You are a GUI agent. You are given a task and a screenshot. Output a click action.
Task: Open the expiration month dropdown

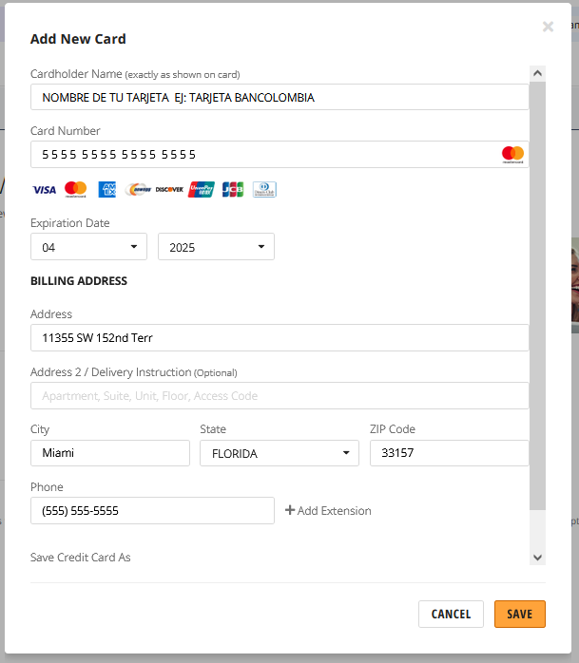tap(88, 247)
